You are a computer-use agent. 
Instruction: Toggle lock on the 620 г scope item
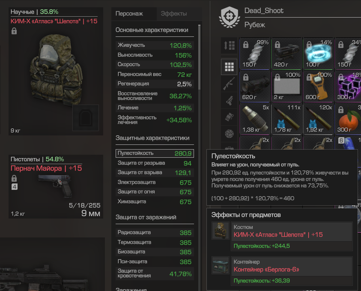tap(246, 77)
